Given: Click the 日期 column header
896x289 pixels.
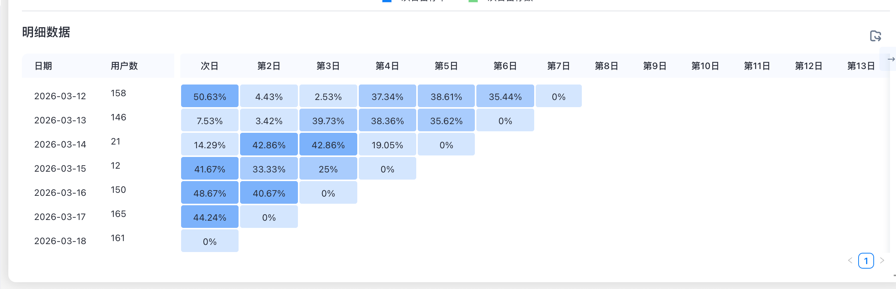Looking at the screenshot, I should pos(43,66).
